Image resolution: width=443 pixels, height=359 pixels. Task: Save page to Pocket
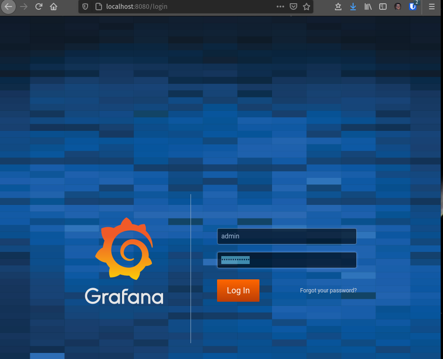tap(293, 7)
